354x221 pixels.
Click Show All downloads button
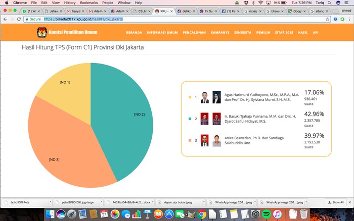click(x=335, y=202)
